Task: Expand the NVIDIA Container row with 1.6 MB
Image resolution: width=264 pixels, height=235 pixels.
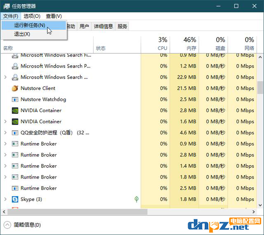Action: click(x=5, y=122)
